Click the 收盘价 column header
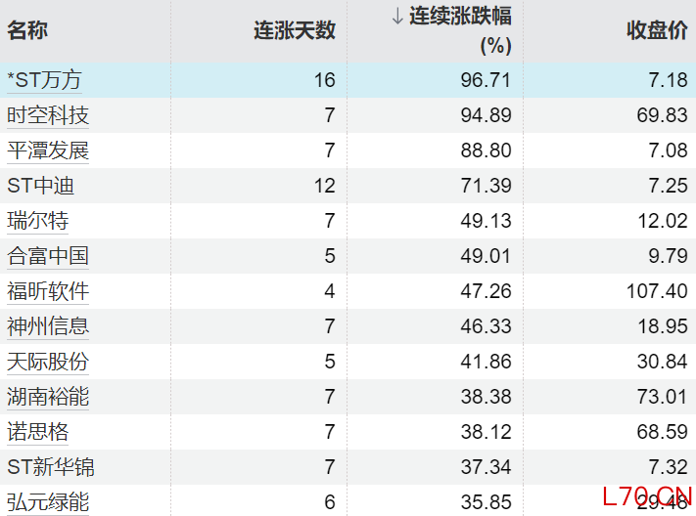Image resolution: width=696 pixels, height=516 pixels. pyautogui.click(x=657, y=30)
